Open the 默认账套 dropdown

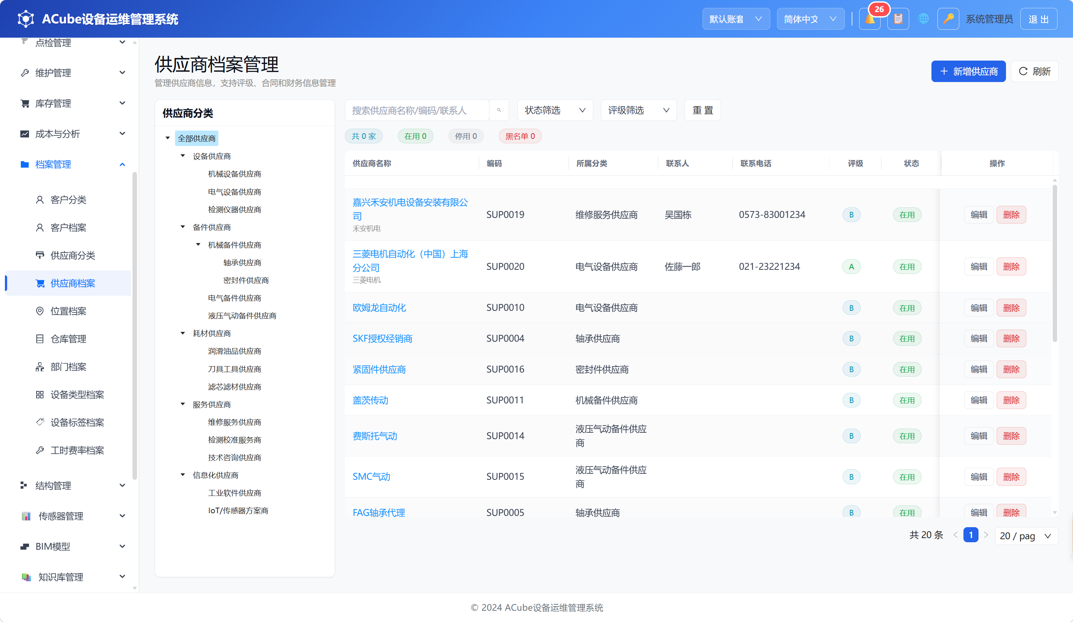(736, 19)
